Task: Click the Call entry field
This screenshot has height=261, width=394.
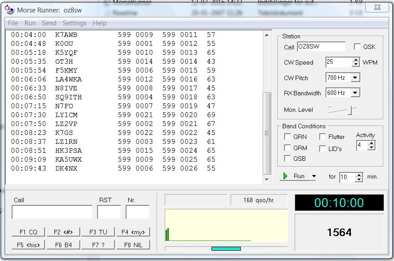Action: (x=52, y=212)
